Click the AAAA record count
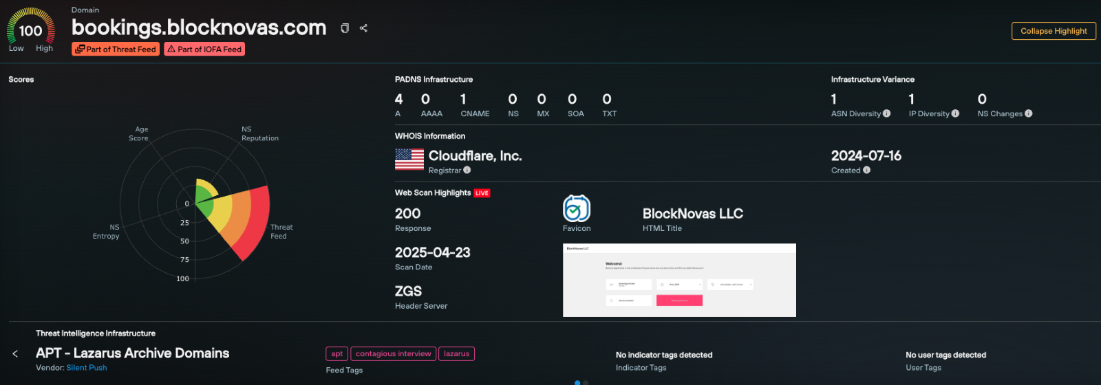Screen dimensions: 1101x385 425,99
